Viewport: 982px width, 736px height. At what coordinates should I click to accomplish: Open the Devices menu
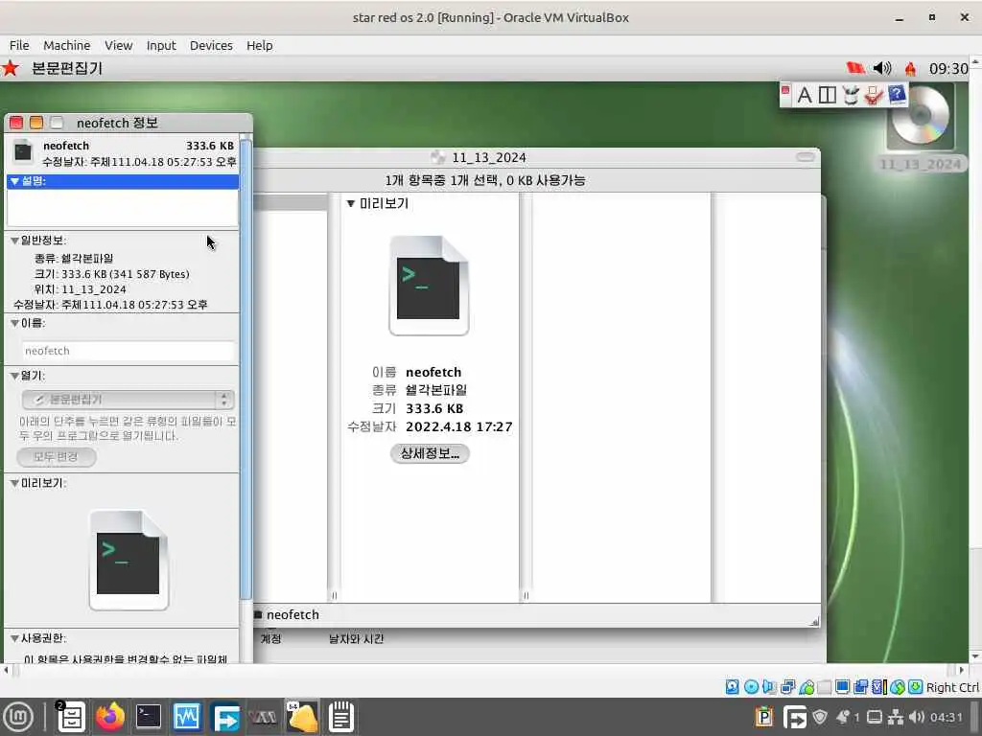point(211,46)
